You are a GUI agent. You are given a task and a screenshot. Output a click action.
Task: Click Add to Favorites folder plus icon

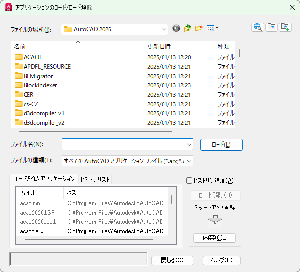285,27
